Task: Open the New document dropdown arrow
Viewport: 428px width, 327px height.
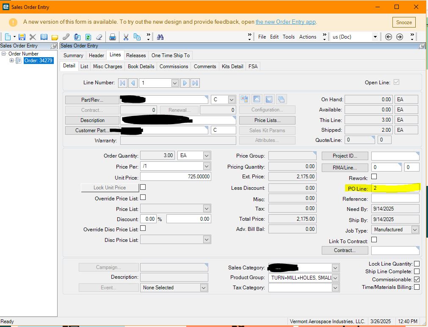Action: click(x=14, y=36)
